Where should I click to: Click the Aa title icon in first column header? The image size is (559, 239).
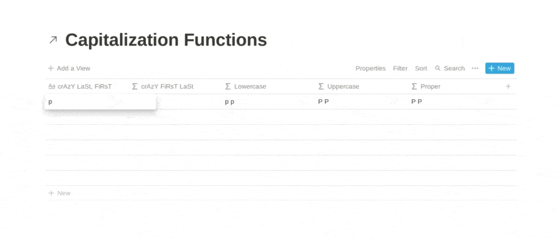[x=52, y=86]
